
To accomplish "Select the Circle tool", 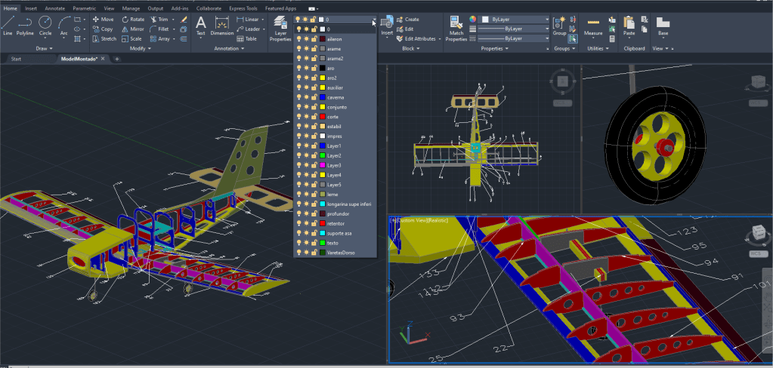I will click(x=45, y=25).
